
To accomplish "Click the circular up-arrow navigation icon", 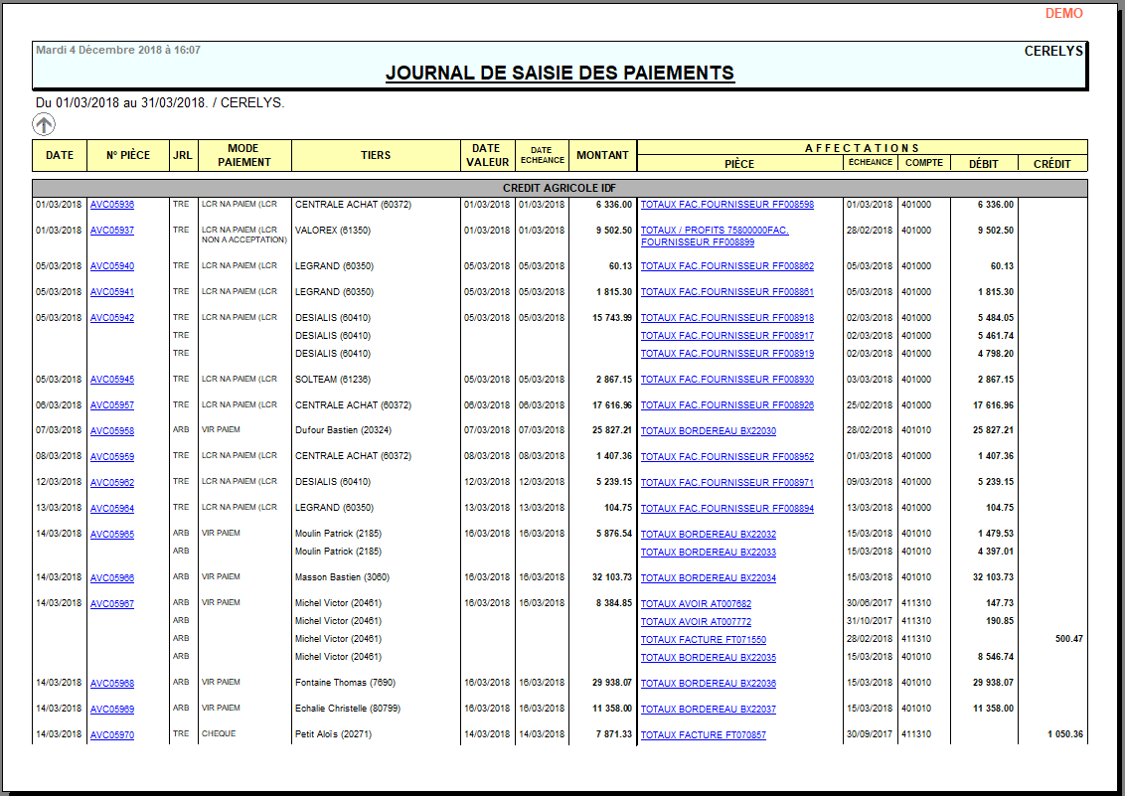I will point(43,123).
